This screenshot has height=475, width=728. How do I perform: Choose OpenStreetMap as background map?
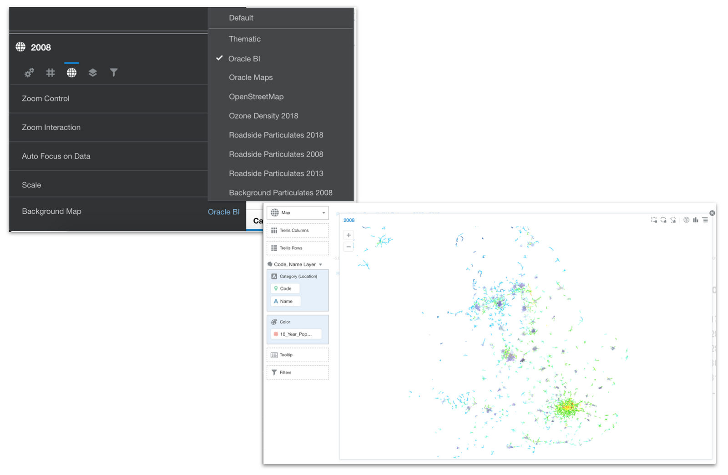(256, 97)
